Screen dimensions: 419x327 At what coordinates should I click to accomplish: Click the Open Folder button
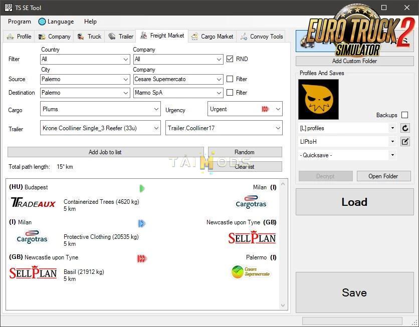tap(384, 176)
